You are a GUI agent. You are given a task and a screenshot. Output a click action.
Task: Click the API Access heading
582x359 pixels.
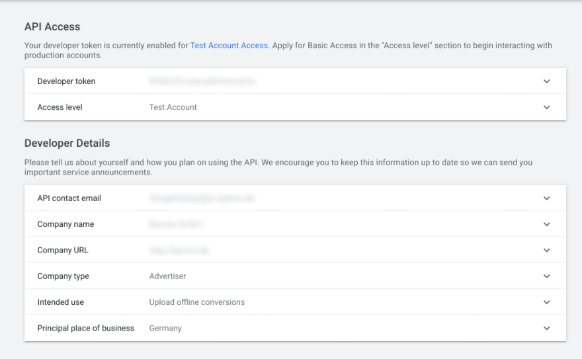(x=52, y=26)
